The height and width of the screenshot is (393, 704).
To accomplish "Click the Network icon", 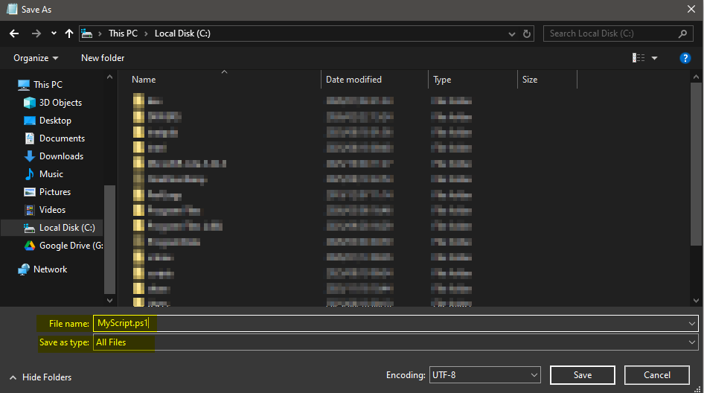I will click(23, 269).
